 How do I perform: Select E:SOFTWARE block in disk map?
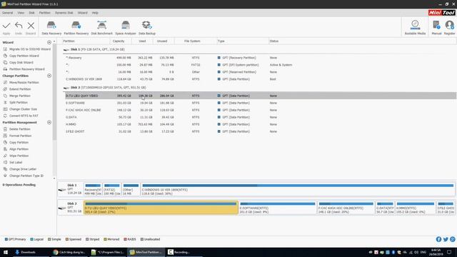(x=278, y=208)
